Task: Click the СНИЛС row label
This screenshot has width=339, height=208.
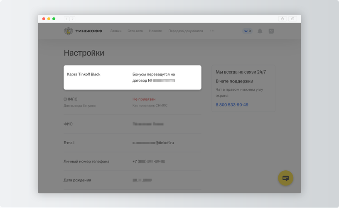Action: pyautogui.click(x=71, y=99)
